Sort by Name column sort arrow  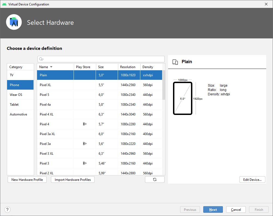click(51, 67)
